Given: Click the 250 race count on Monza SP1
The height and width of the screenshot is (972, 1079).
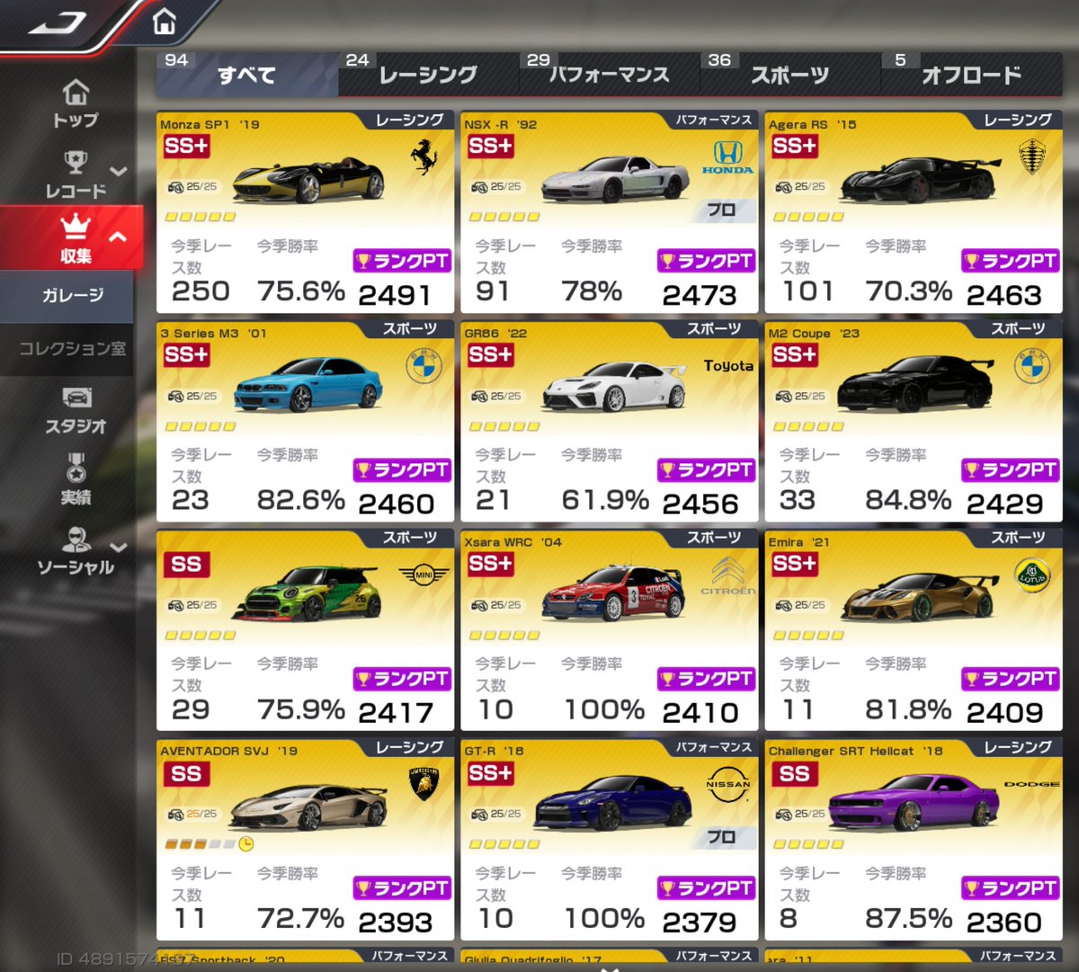Looking at the screenshot, I should tap(201, 290).
